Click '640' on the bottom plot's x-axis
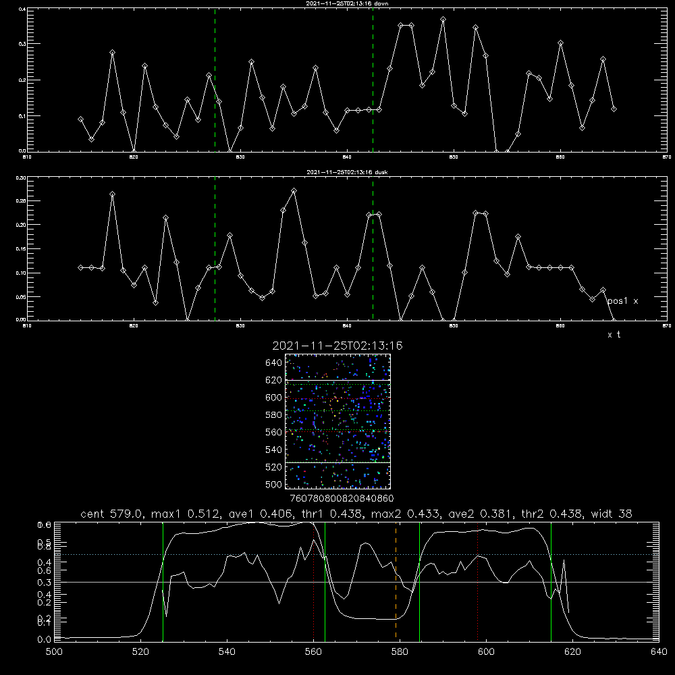Viewport: 675px width, 675px height. pyautogui.click(x=659, y=652)
